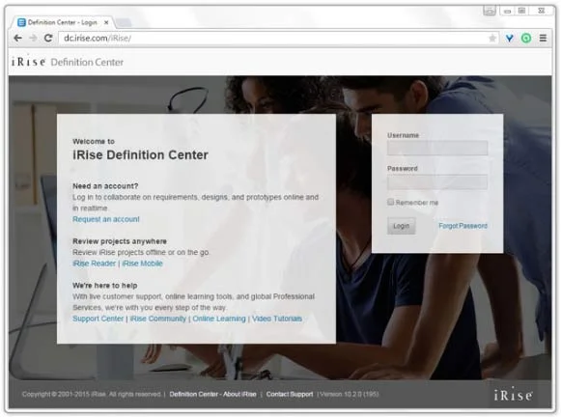Close the Definition Center - Login tab
Viewport: 561px width, 417px height.
point(106,22)
